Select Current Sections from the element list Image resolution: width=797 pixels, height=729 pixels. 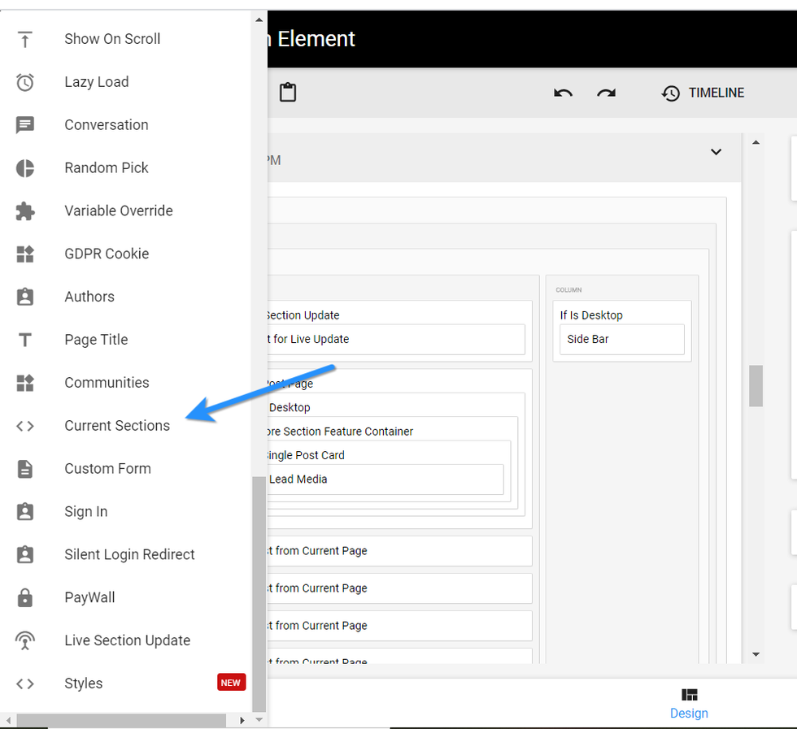pos(117,426)
